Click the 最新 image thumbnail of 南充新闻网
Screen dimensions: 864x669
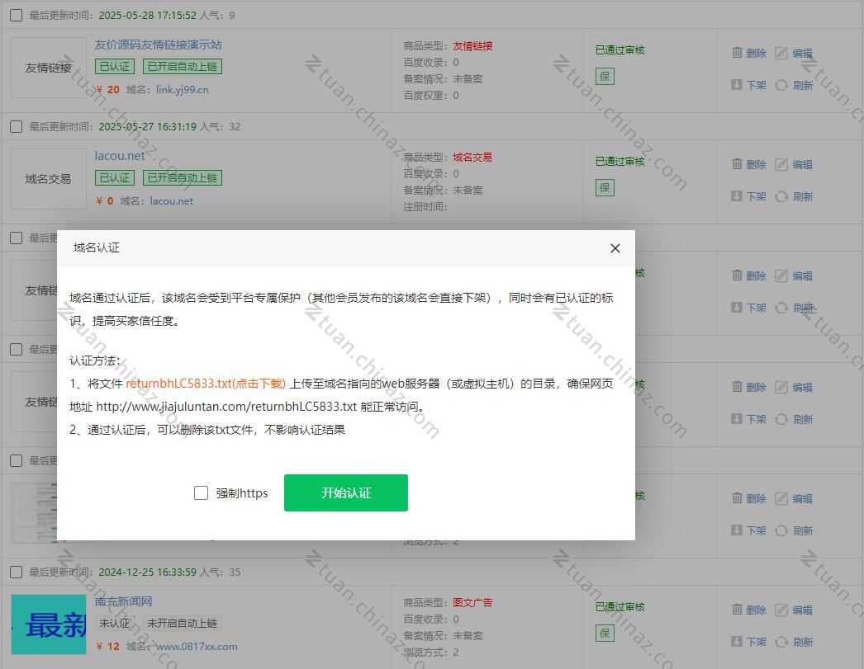[49, 624]
